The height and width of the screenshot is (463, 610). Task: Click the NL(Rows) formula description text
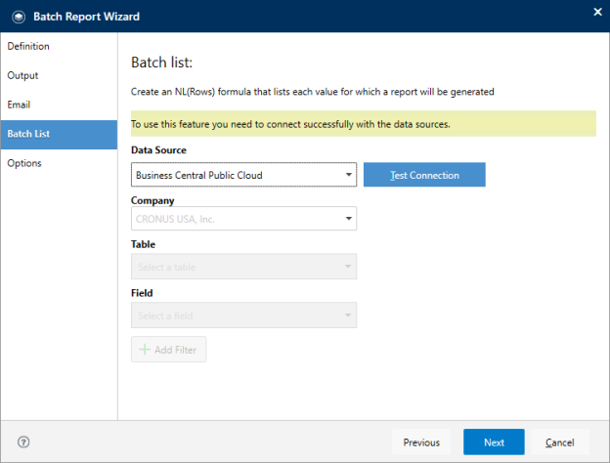tap(313, 92)
